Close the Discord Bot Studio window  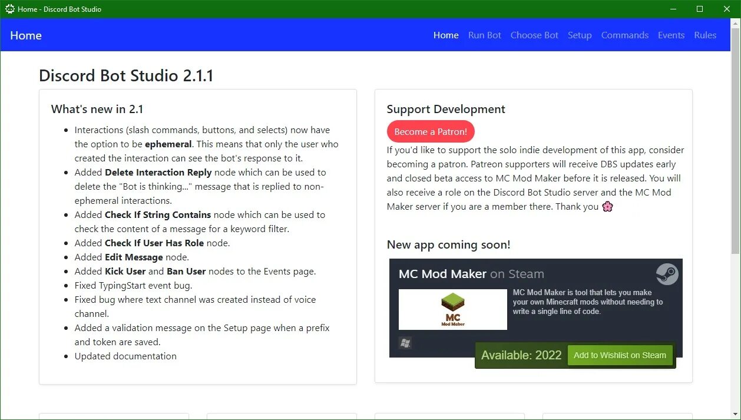click(727, 9)
